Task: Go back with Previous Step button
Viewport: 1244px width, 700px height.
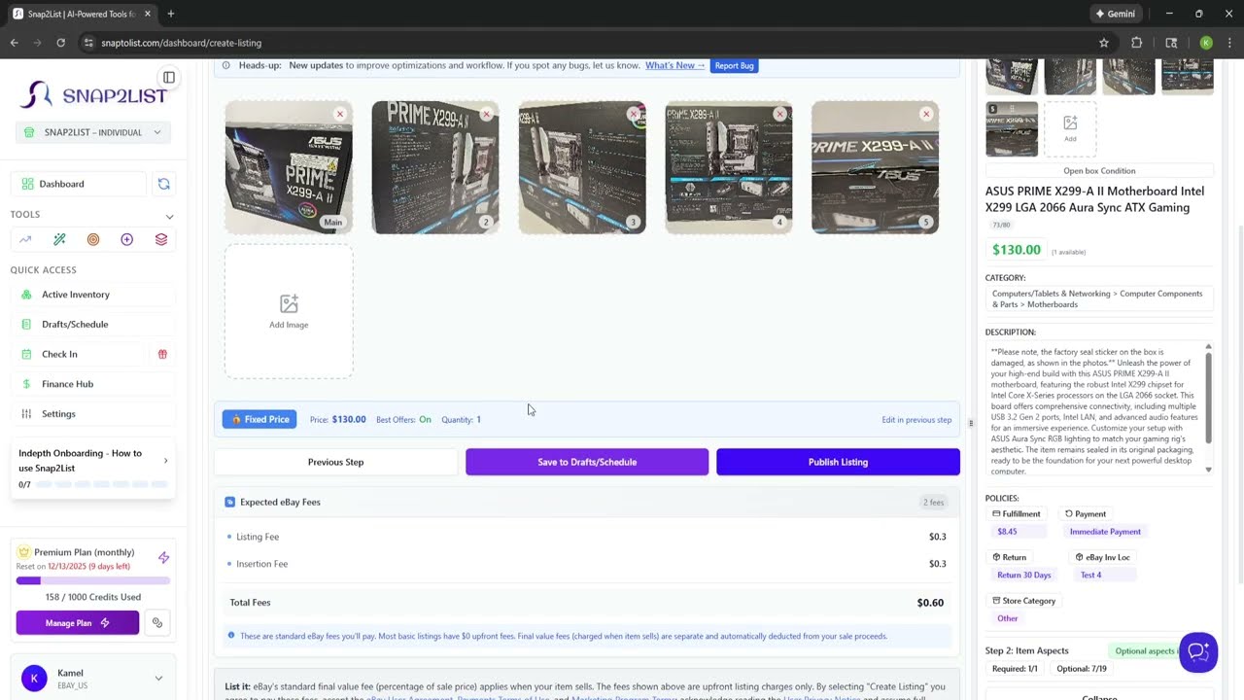Action: [x=335, y=462]
